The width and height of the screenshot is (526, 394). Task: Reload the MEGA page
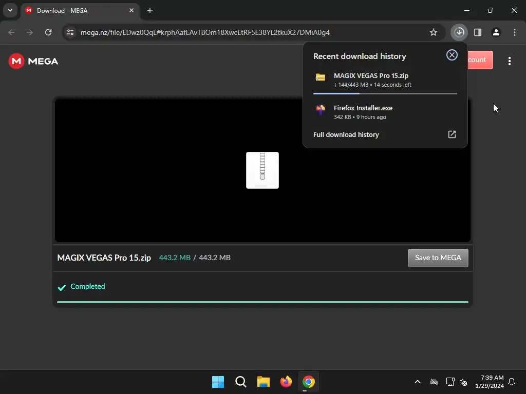48,32
